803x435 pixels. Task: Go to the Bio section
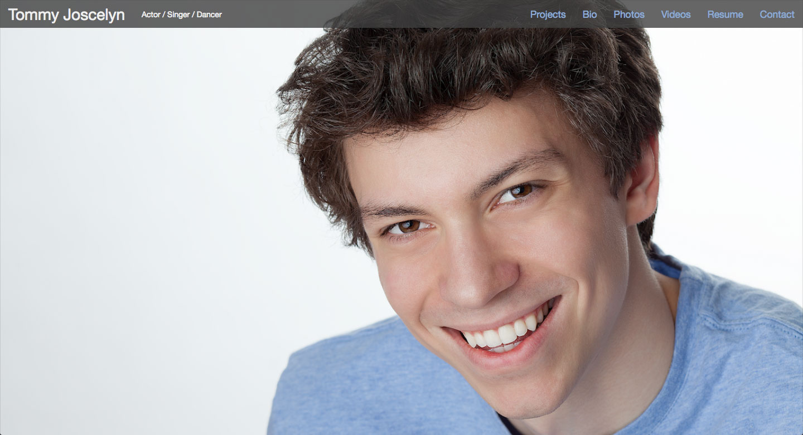[x=589, y=14]
